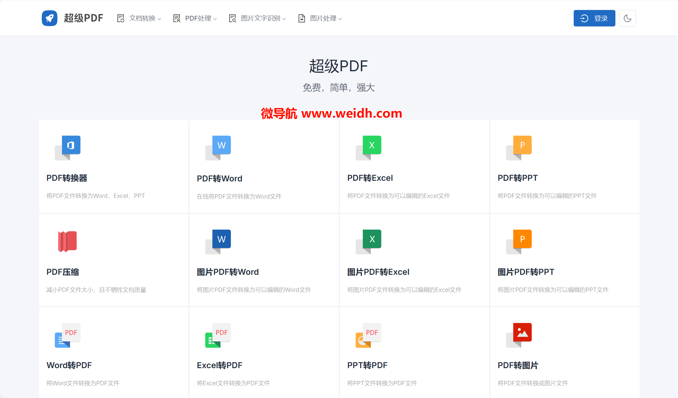The height and width of the screenshot is (398, 678).
Task: Click text 将图片PDF文件转换为可以编辑的PPT文件
Action: (553, 290)
